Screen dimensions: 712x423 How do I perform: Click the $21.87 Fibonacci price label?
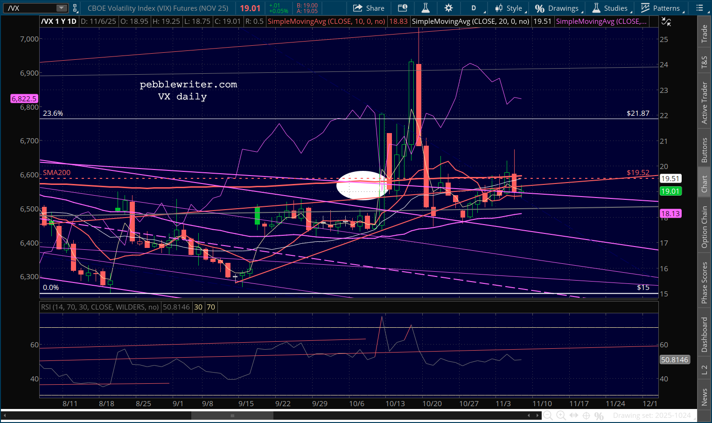coord(638,113)
